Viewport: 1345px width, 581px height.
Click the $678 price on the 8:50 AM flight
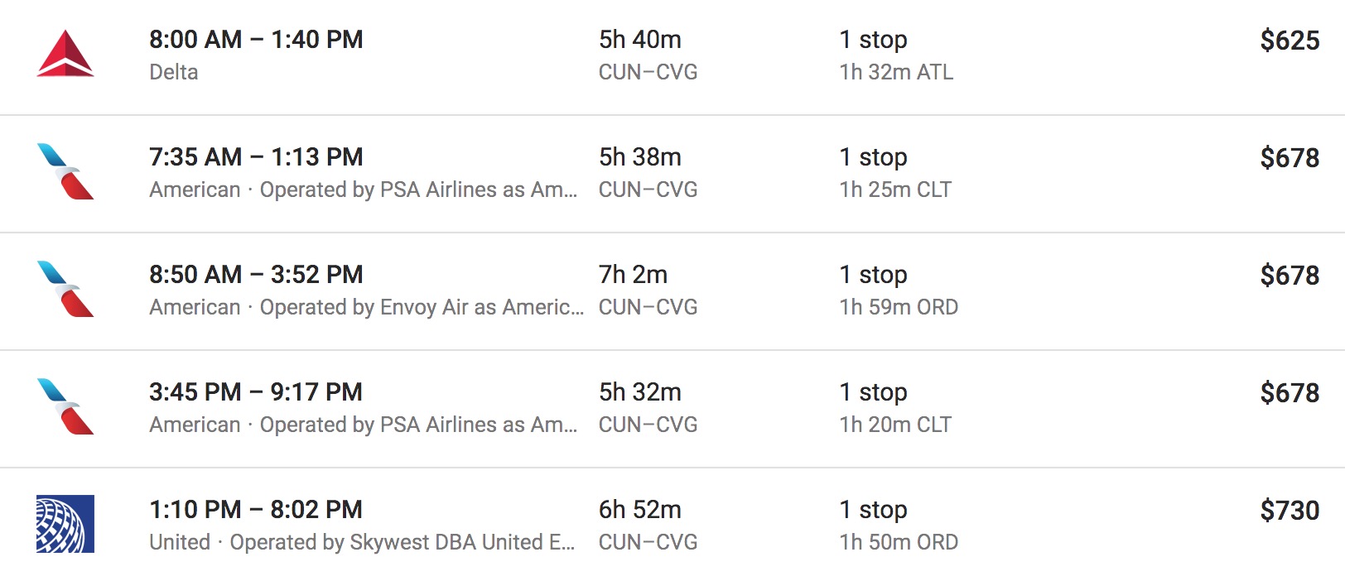pos(1289,276)
